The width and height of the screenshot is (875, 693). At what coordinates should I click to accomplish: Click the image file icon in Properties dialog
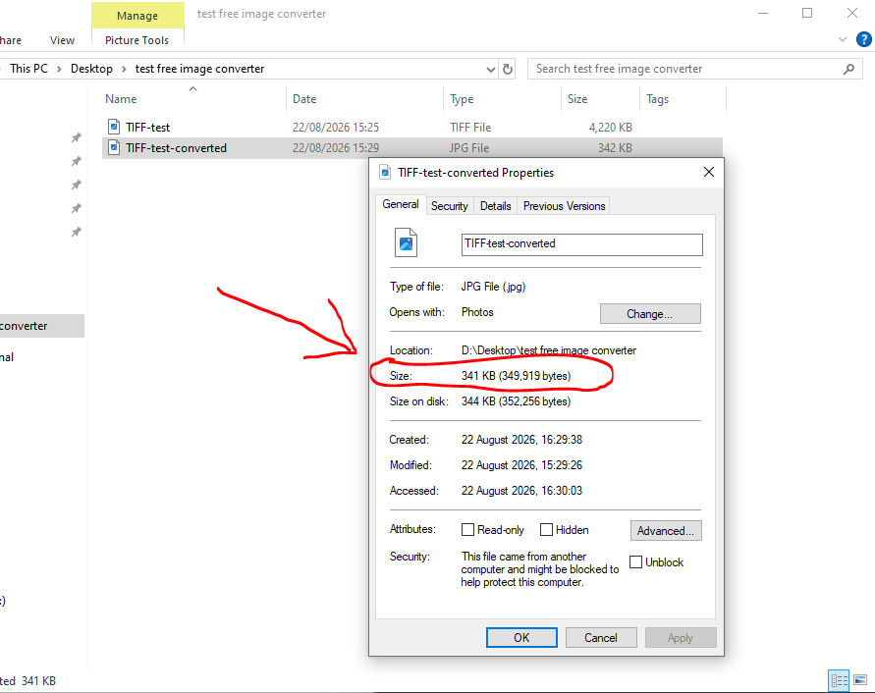coord(406,242)
